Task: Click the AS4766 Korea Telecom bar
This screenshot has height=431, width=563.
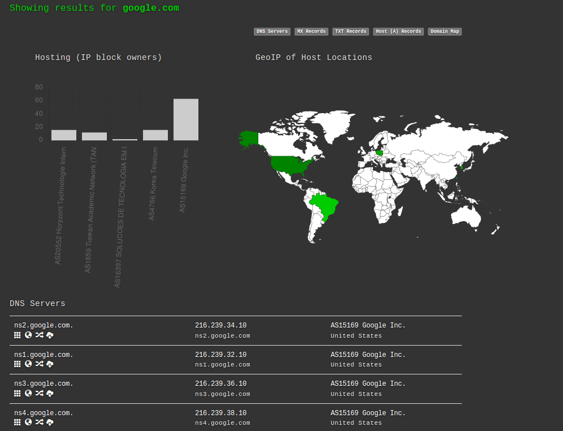Action: [155, 135]
